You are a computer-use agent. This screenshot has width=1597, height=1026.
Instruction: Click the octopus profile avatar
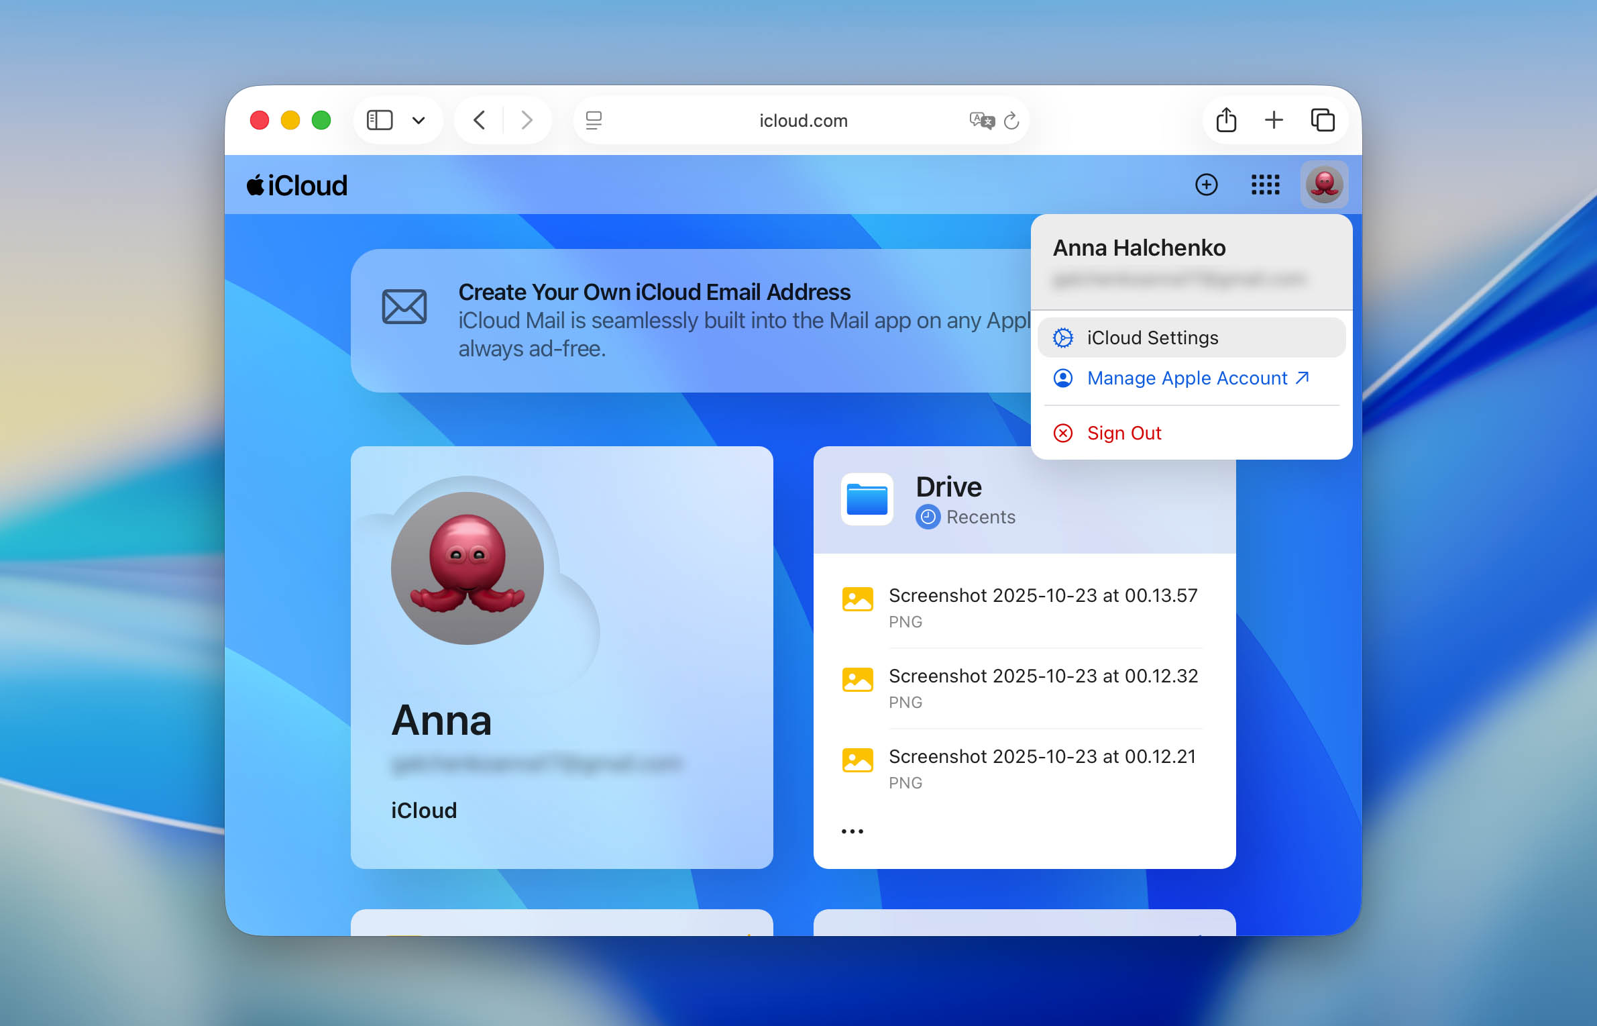click(x=1324, y=185)
